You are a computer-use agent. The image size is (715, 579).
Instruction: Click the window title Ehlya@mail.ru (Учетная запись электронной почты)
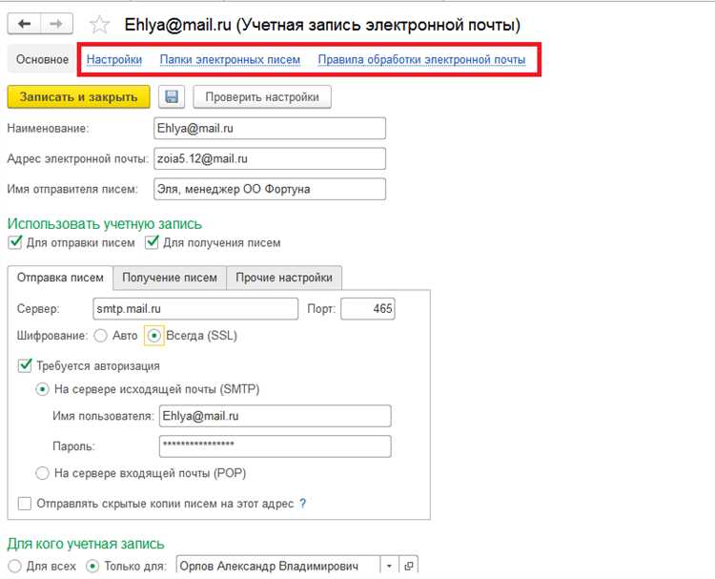[322, 25]
